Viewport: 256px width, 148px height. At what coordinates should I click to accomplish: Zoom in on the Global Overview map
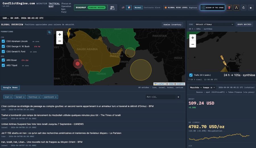(x=59, y=34)
